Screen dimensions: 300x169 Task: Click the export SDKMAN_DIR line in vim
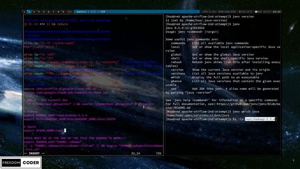tap(53, 142)
